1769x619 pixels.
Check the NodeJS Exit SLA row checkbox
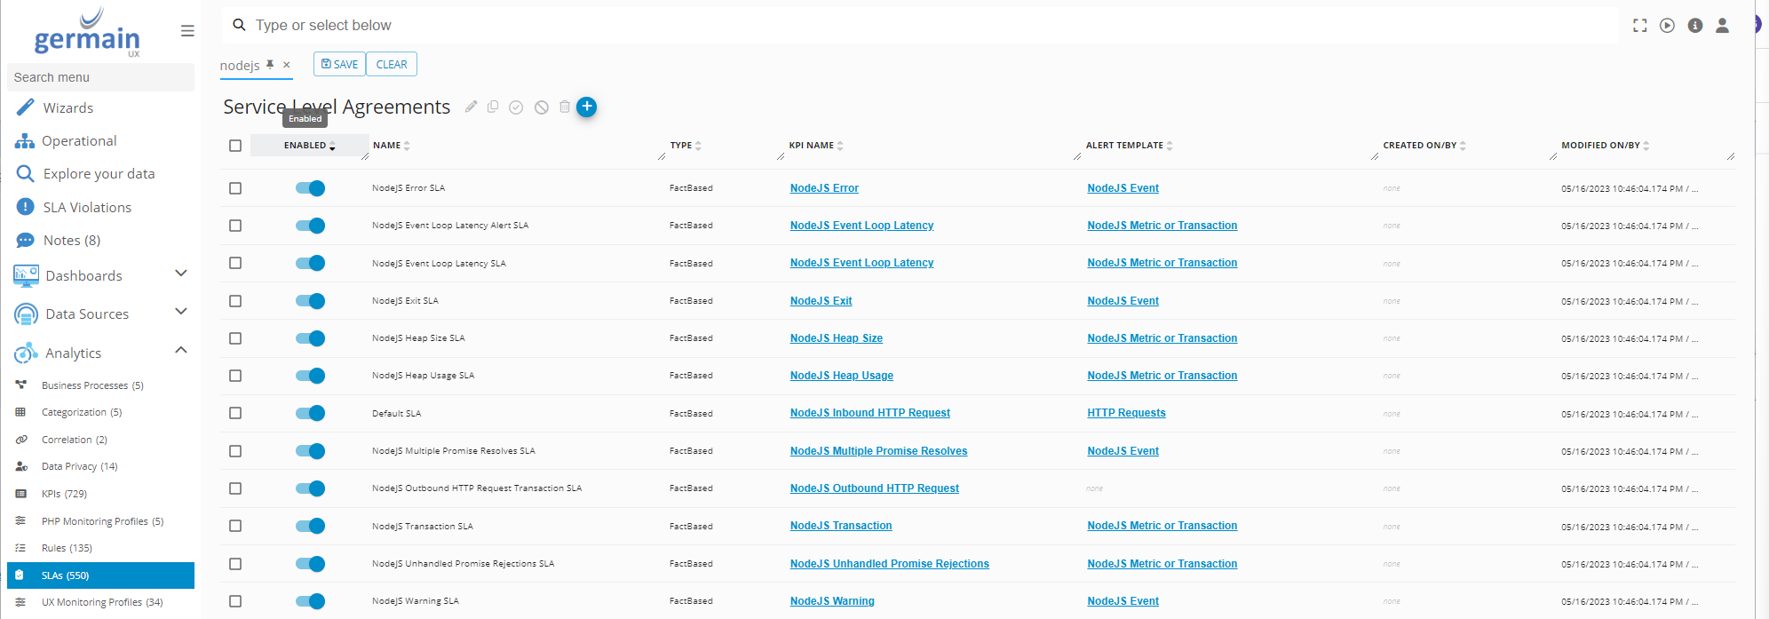[235, 301]
